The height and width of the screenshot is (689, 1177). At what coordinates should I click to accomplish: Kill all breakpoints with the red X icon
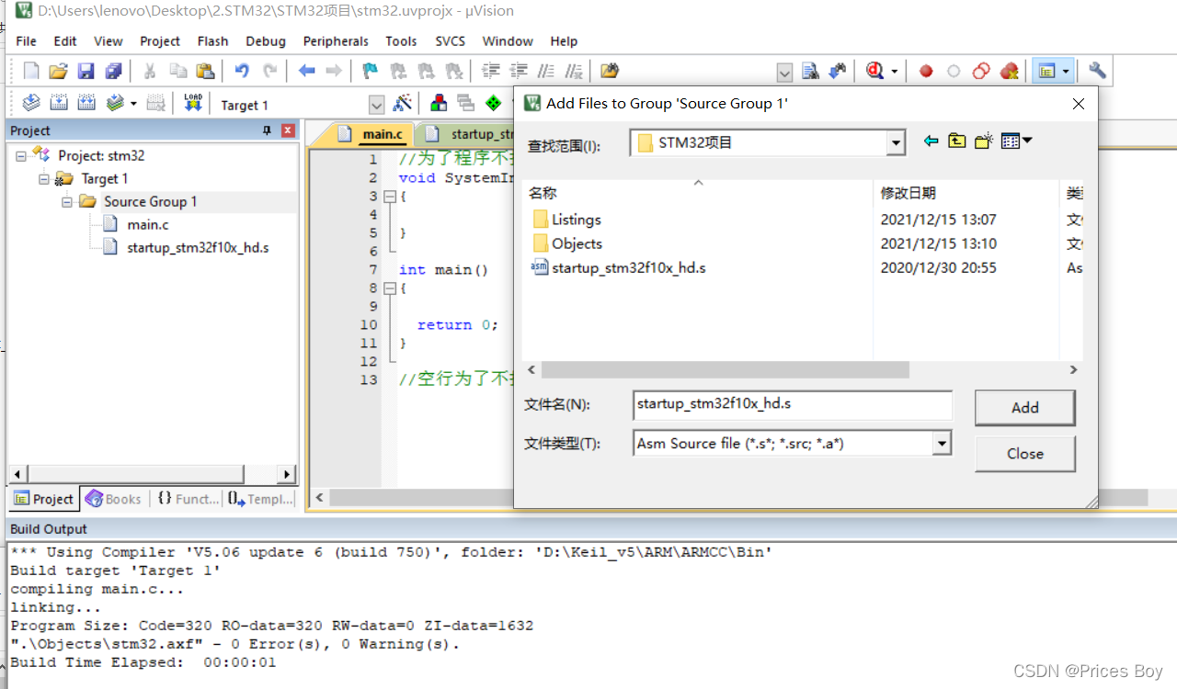pos(1009,71)
